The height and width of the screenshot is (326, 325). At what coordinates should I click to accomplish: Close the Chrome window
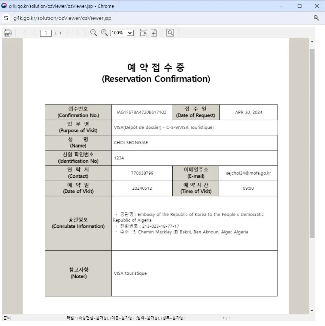coord(317,6)
